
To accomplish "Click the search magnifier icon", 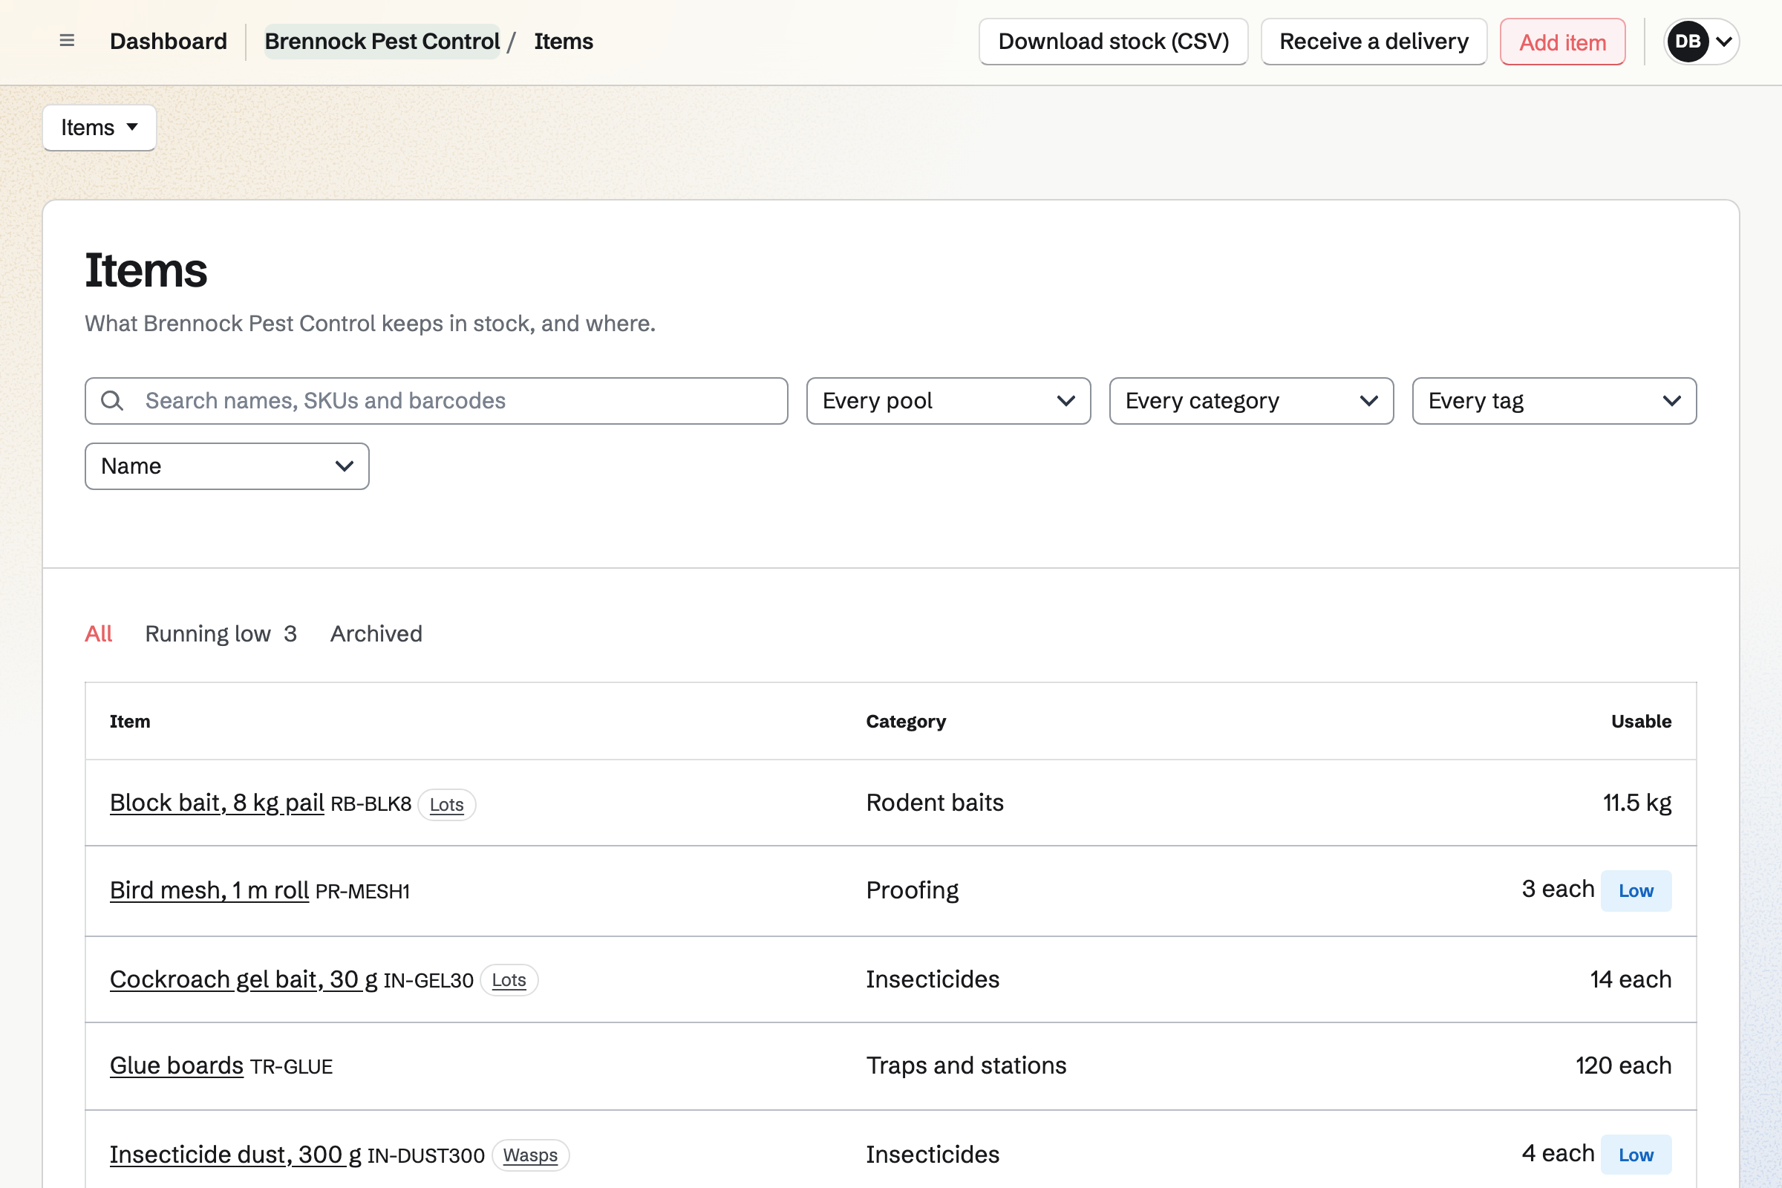I will pos(112,401).
